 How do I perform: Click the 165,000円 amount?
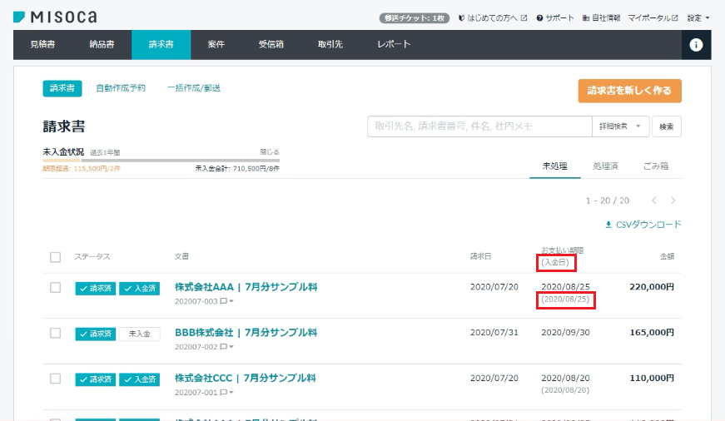(x=652, y=332)
